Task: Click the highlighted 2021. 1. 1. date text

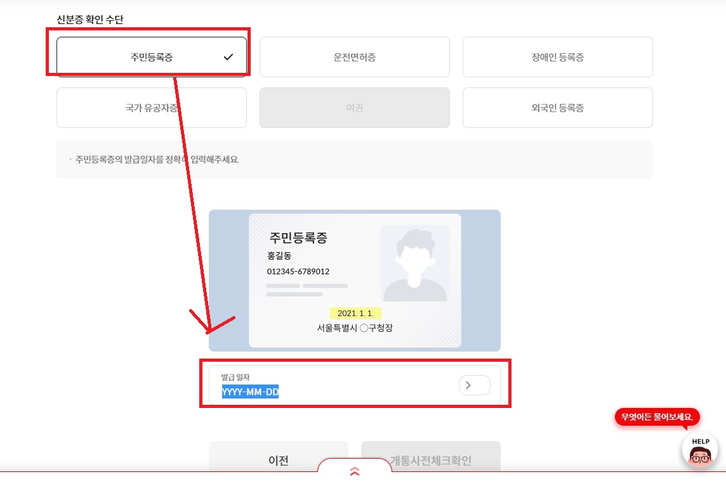Action: 355,313
